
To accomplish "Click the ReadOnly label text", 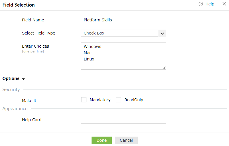I will click(134, 100).
